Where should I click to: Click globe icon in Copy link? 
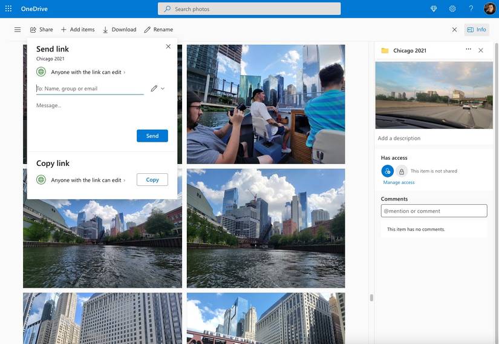click(41, 180)
